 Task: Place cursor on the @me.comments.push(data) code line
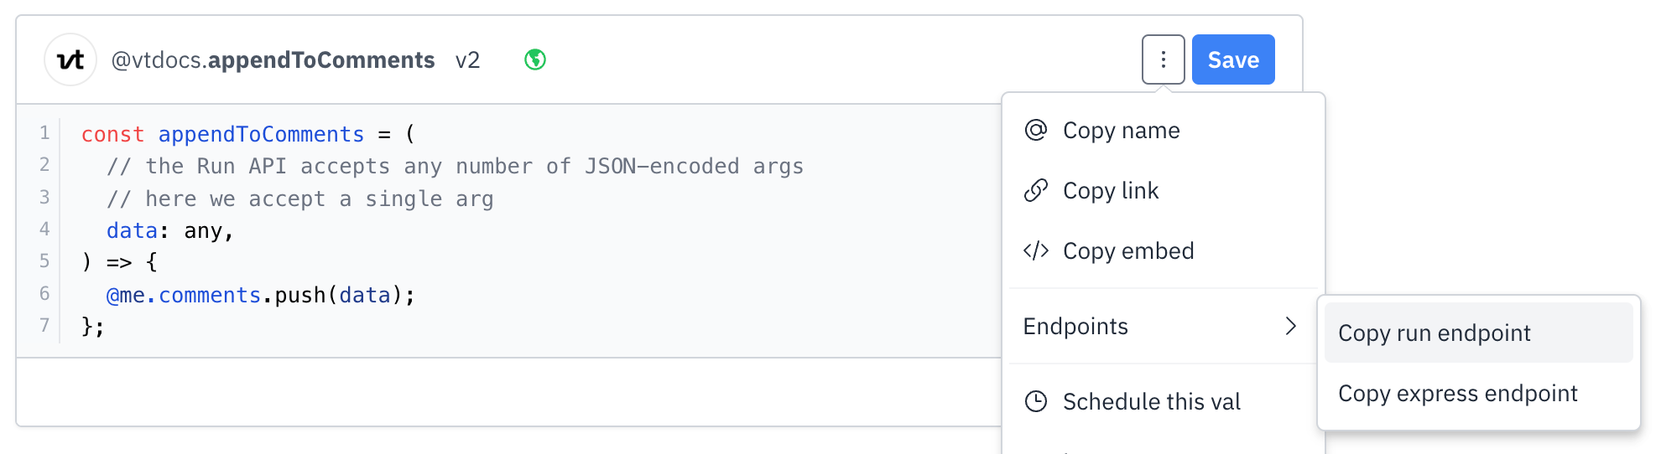pos(261,295)
